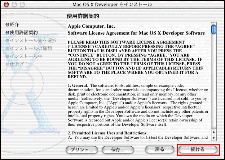
Task: Click the zoom window button in title bar
Action: pos(22,4)
